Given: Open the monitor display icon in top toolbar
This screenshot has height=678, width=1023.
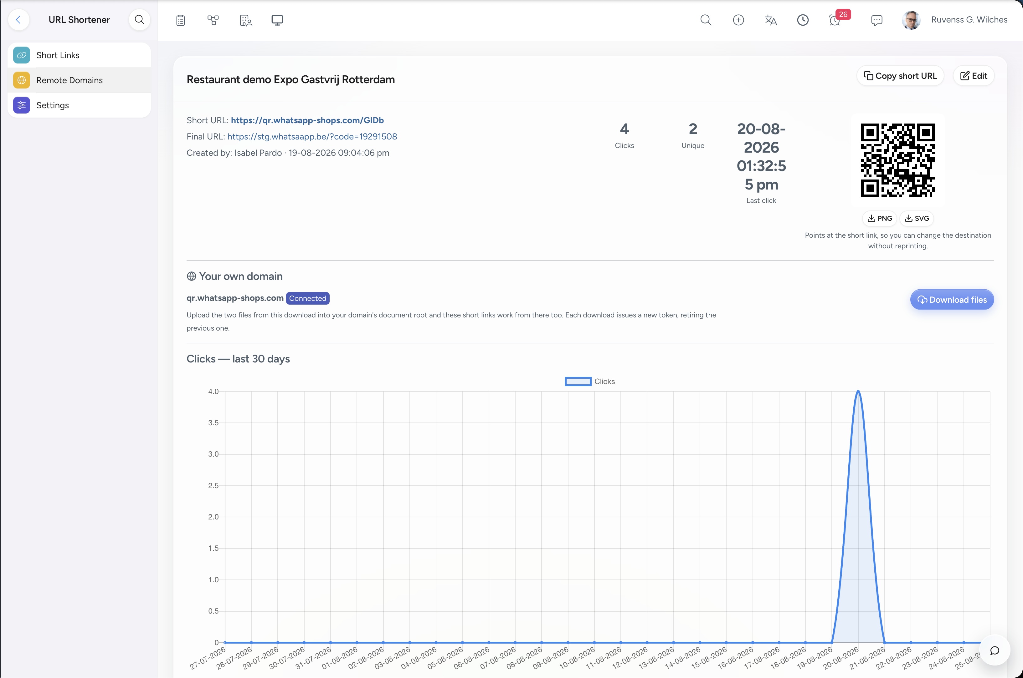Looking at the screenshot, I should (x=277, y=20).
